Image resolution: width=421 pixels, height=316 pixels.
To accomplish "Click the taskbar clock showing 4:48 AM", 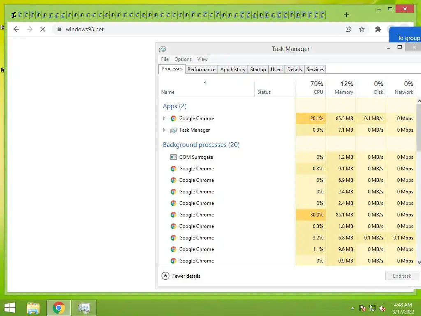I will [x=403, y=308].
